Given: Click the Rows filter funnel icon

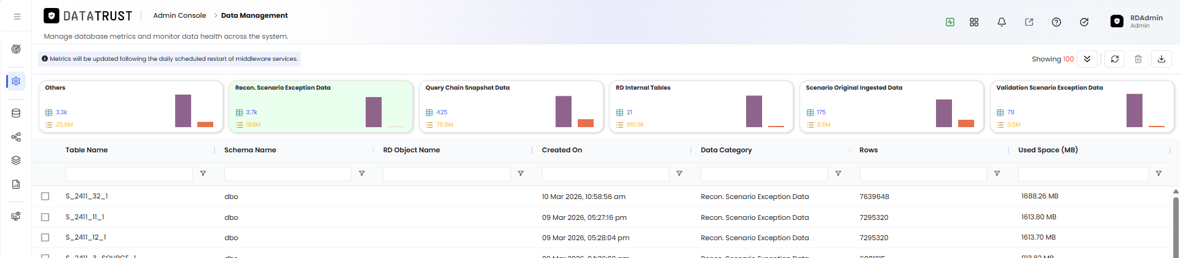Looking at the screenshot, I should 997,174.
